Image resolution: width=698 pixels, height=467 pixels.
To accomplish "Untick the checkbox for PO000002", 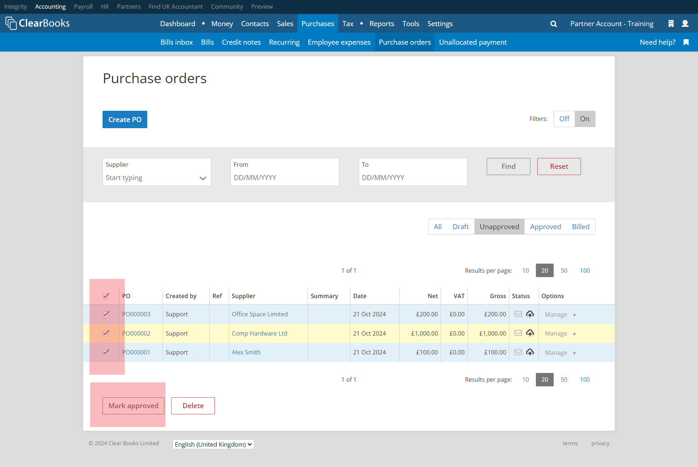I will 106,333.
